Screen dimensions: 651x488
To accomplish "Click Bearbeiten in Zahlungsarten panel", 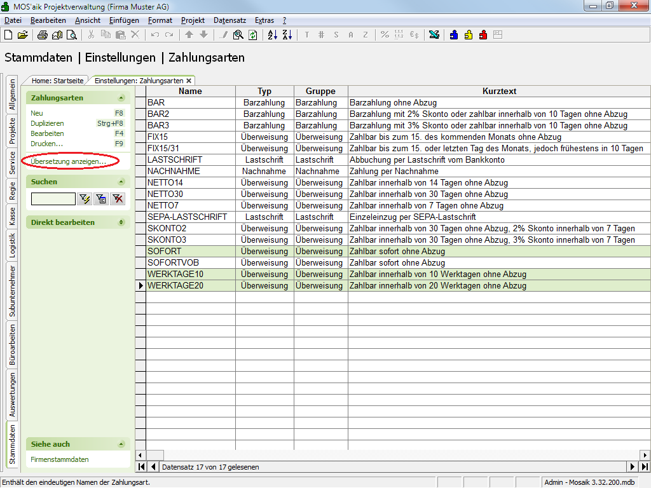I will pos(47,133).
